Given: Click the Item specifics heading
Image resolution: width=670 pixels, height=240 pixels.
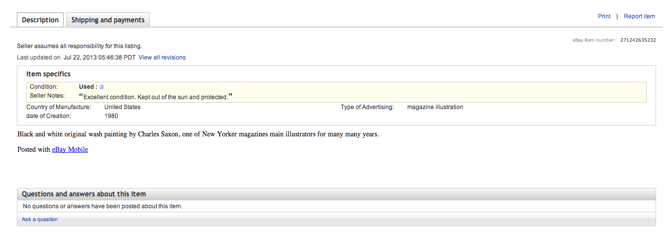Looking at the screenshot, I should [x=48, y=74].
